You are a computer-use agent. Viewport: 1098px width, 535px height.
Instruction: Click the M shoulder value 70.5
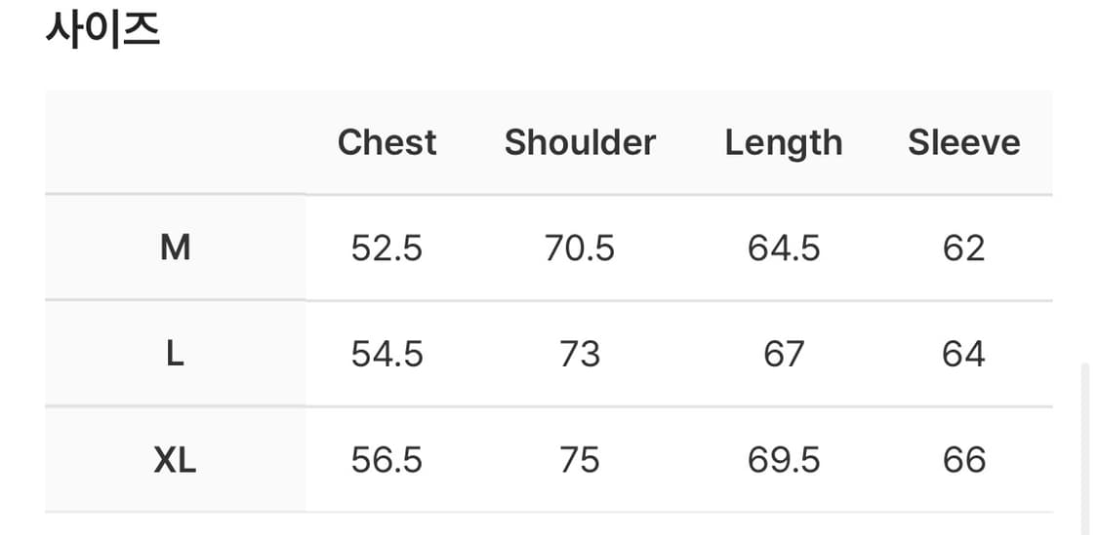[x=580, y=248]
